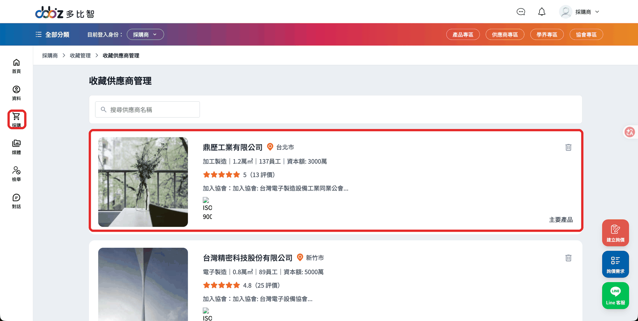Open the notifications bell
The image size is (638, 321).
coord(542,12)
